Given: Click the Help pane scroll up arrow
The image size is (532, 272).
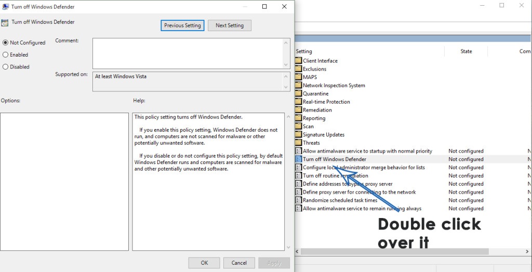Looking at the screenshot, I should 288,117.
